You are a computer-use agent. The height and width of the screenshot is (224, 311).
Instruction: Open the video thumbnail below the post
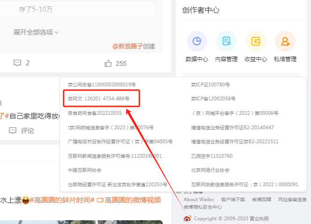pos(81,222)
